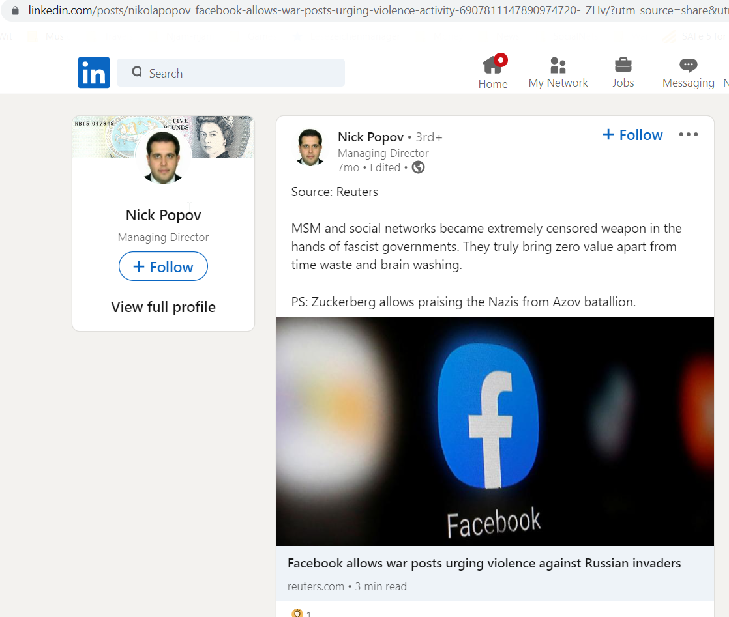Click the Search input field
This screenshot has height=617, width=729.
231,72
